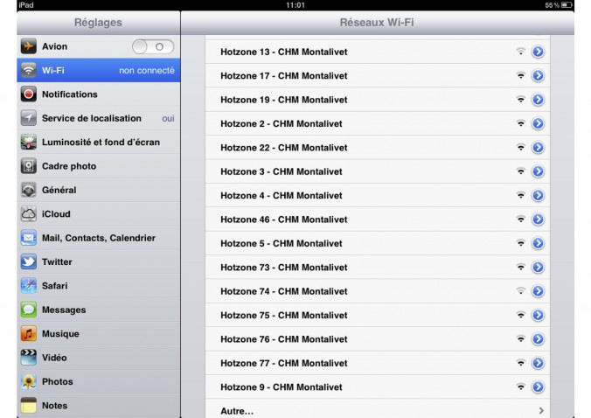
Task: Open details arrow for Hotzone 5
Action: [x=538, y=243]
